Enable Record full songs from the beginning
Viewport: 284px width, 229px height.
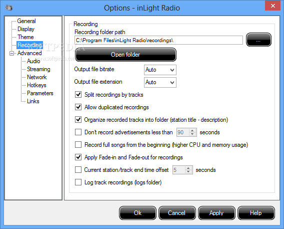pyautogui.click(x=78, y=145)
